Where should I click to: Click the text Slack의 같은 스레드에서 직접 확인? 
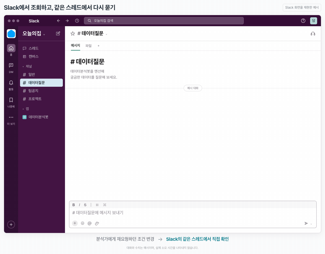click(x=197, y=239)
